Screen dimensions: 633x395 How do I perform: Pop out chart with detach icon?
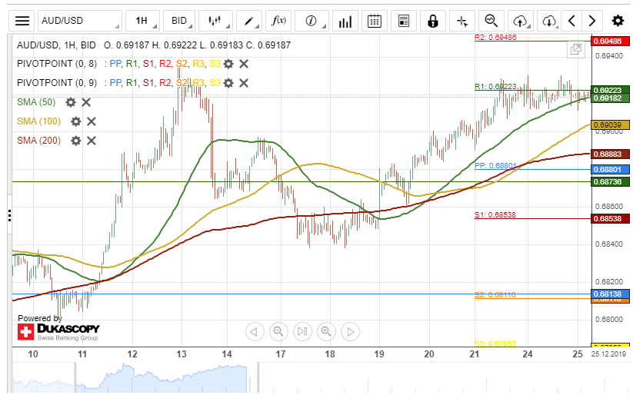pyautogui.click(x=575, y=49)
